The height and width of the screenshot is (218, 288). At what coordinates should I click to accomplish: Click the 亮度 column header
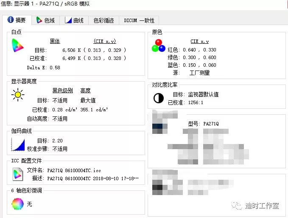pos(85,91)
